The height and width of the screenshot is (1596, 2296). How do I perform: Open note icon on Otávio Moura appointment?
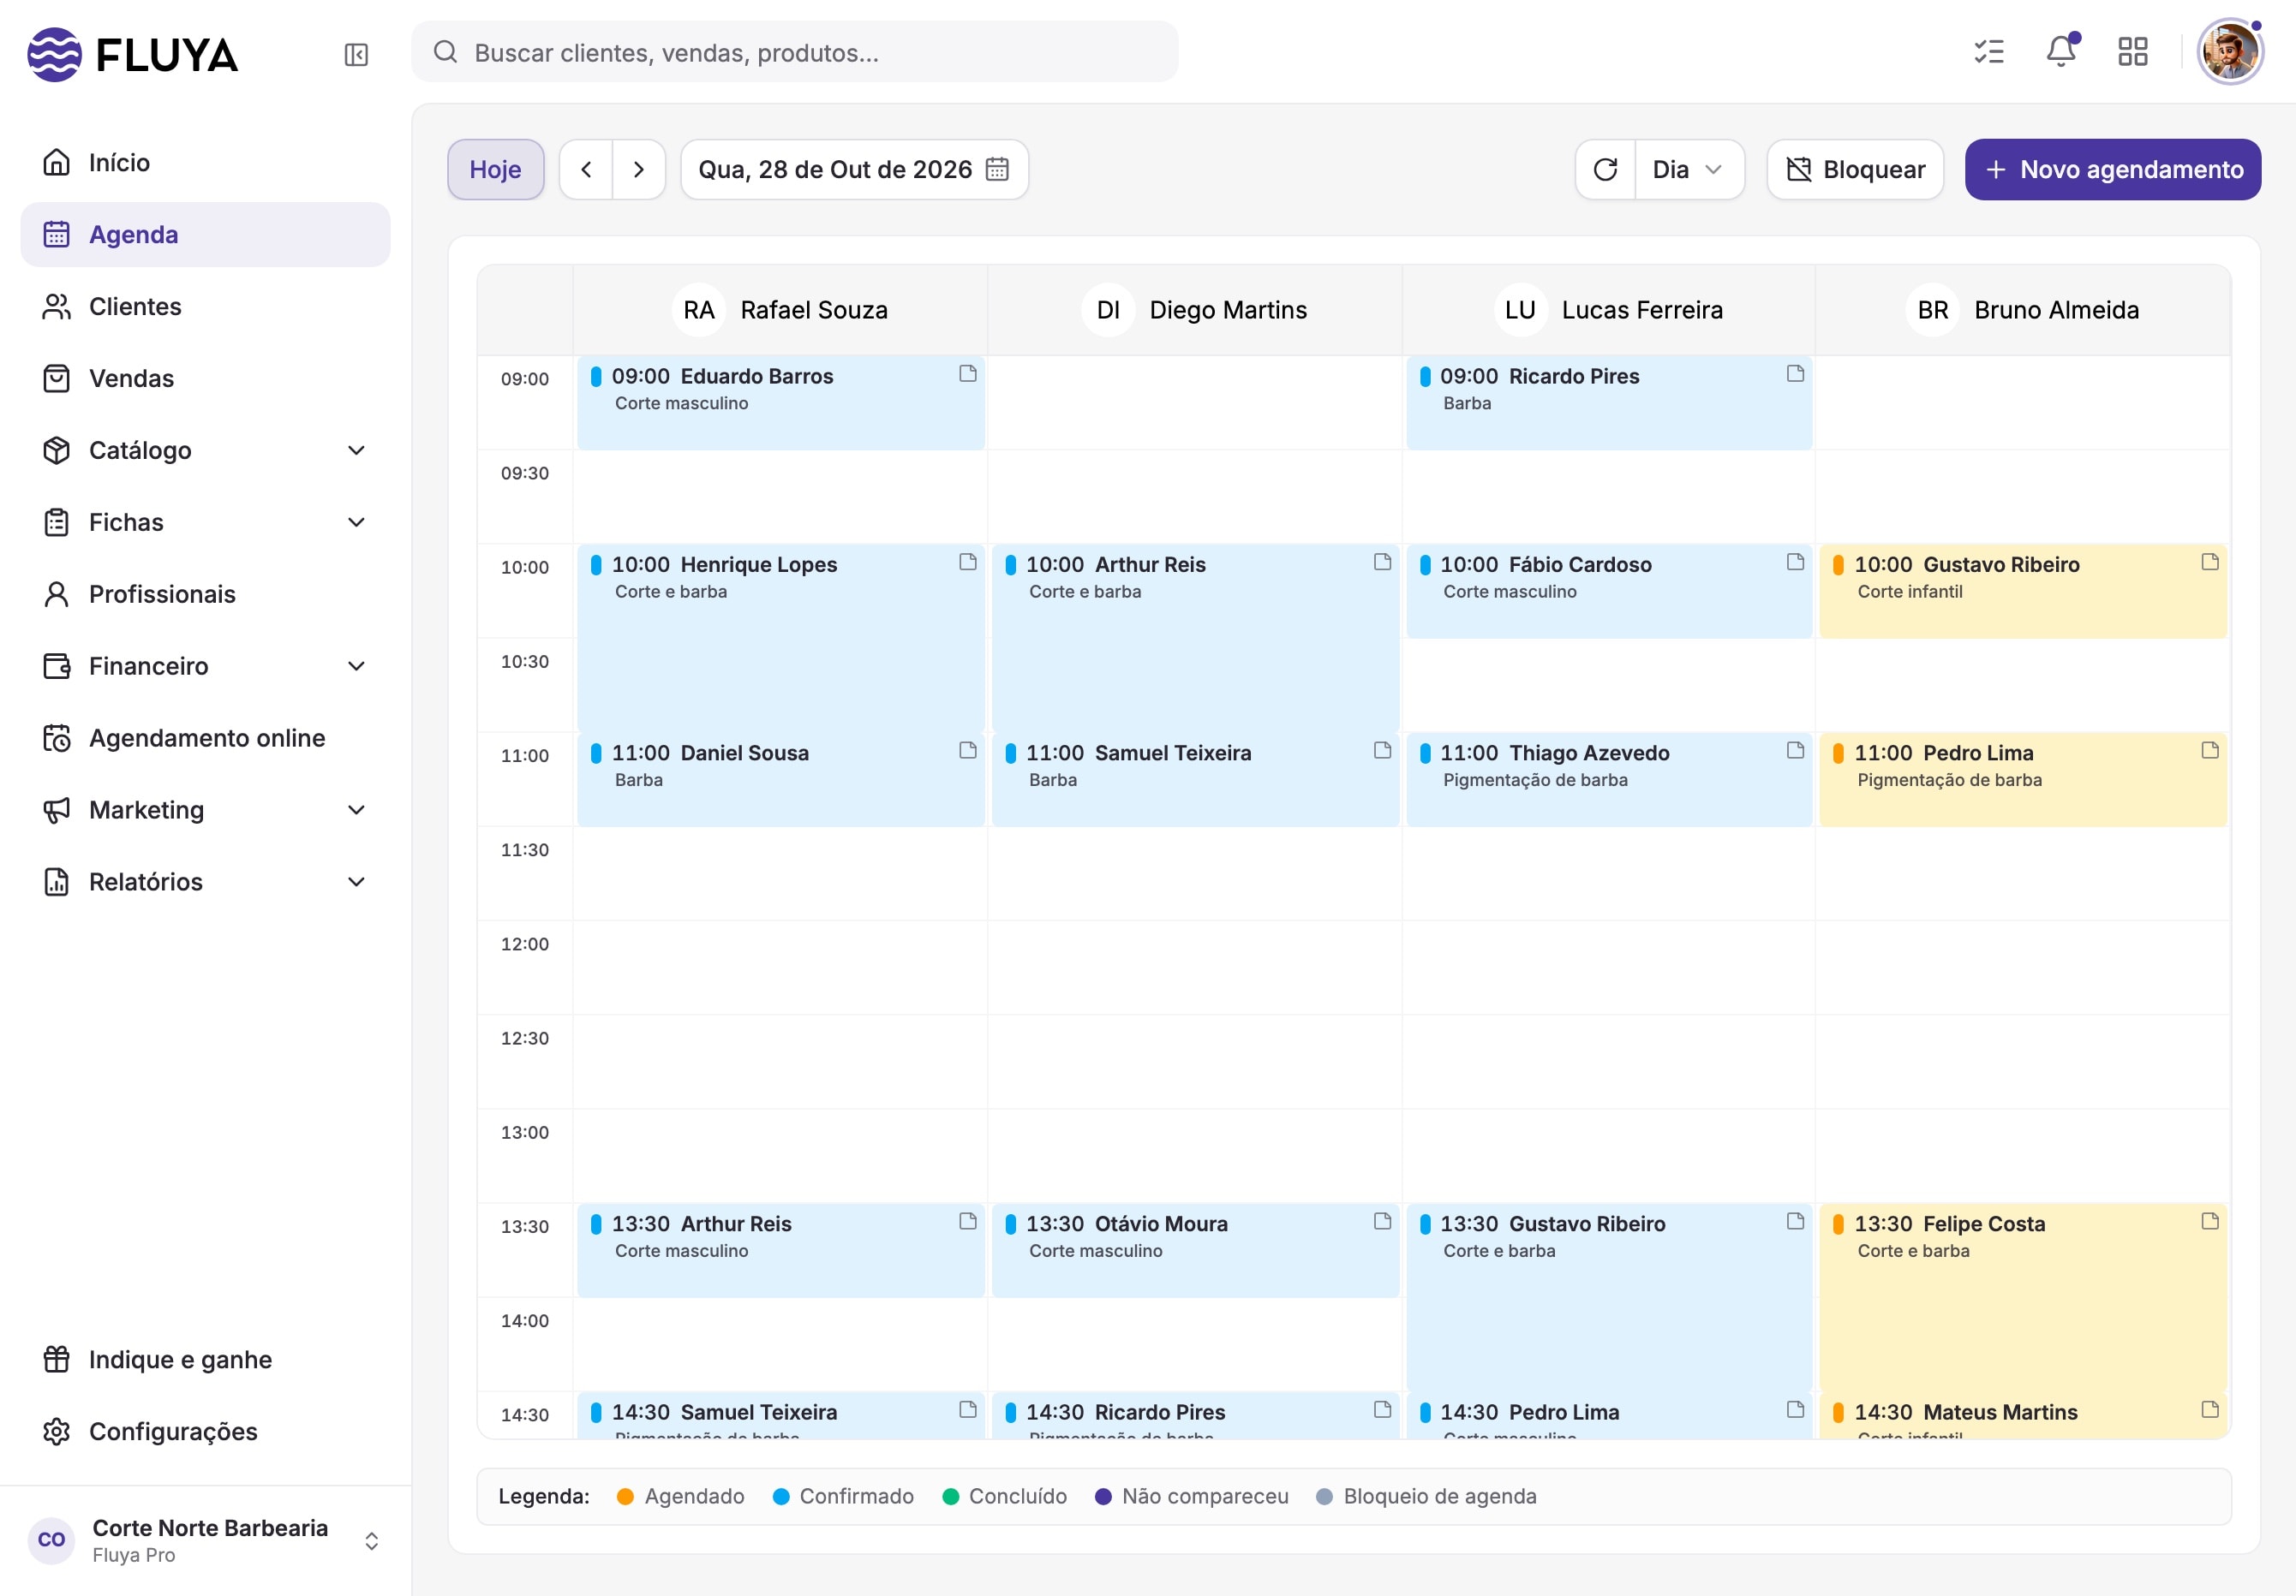[x=1382, y=1221]
